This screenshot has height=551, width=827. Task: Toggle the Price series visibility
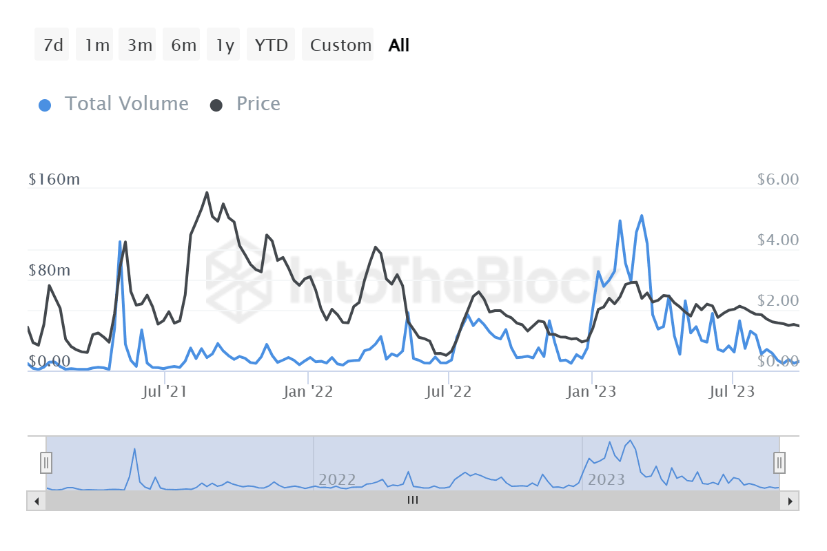coord(258,103)
